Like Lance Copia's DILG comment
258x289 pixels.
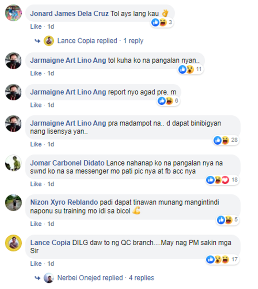click(x=36, y=264)
